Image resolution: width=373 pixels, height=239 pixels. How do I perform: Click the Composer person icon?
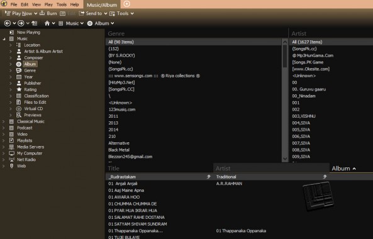click(19, 58)
